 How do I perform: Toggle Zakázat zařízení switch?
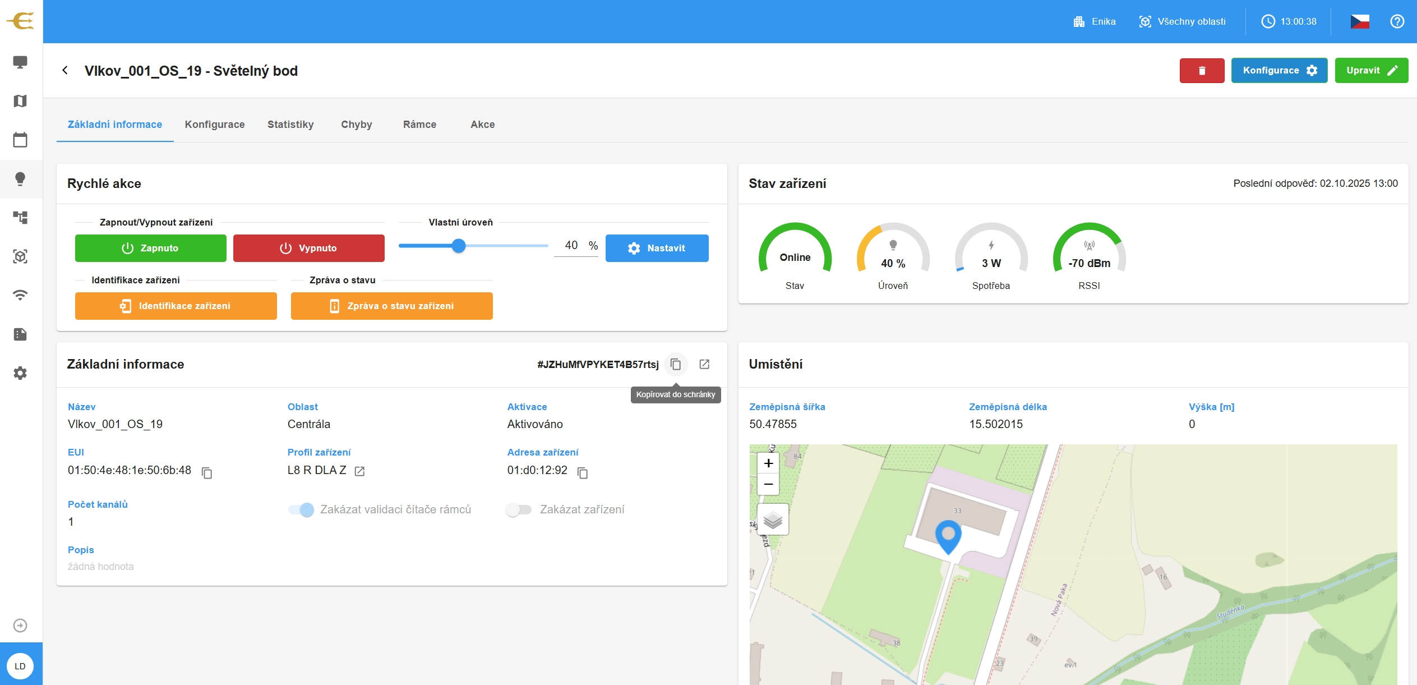tap(519, 509)
